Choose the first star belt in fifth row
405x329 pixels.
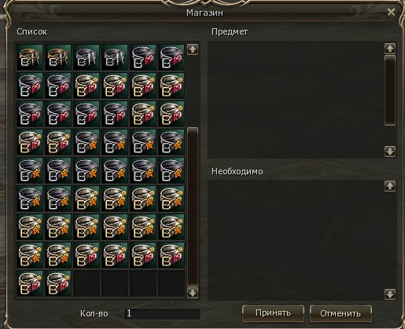click(x=30, y=170)
